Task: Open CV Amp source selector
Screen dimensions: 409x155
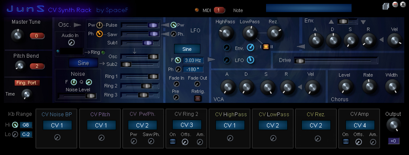Action: click(x=360, y=125)
